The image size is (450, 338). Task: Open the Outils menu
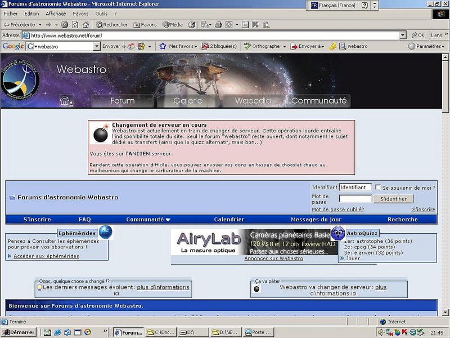[x=101, y=14]
